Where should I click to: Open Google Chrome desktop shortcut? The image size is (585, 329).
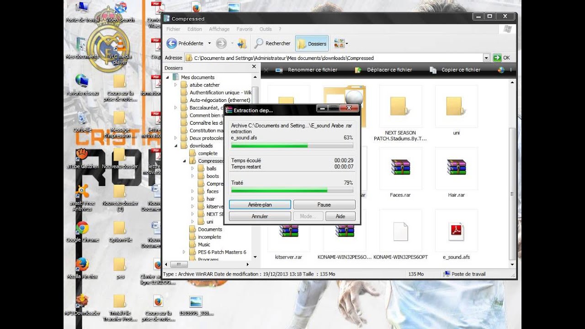tap(82, 232)
